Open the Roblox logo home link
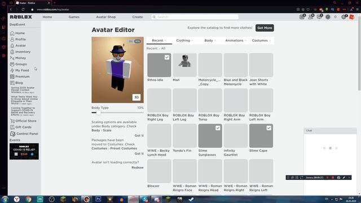Viewport: 361px width, 203px height. point(21,17)
